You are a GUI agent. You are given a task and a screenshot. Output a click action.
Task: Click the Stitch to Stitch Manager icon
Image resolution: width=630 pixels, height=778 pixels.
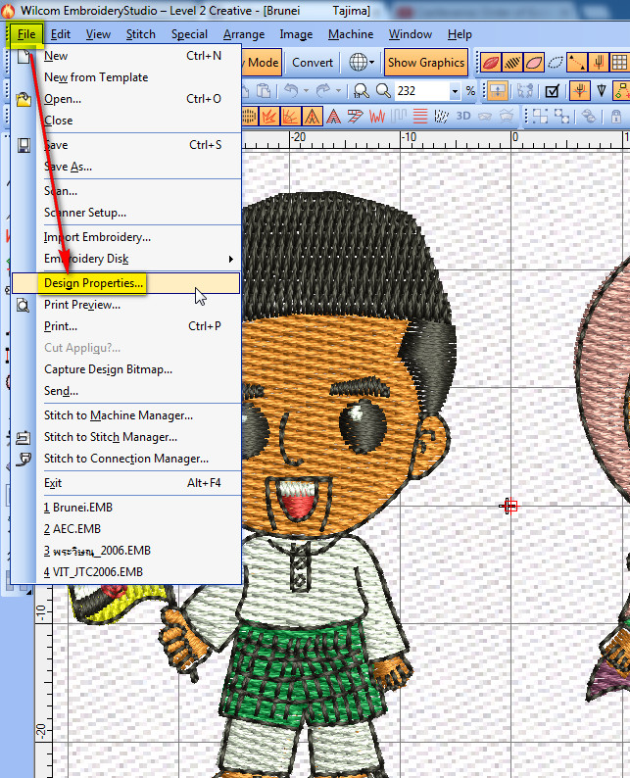24,438
